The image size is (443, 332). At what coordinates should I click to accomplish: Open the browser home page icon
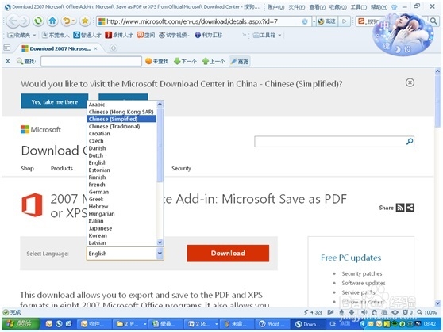tap(52, 21)
